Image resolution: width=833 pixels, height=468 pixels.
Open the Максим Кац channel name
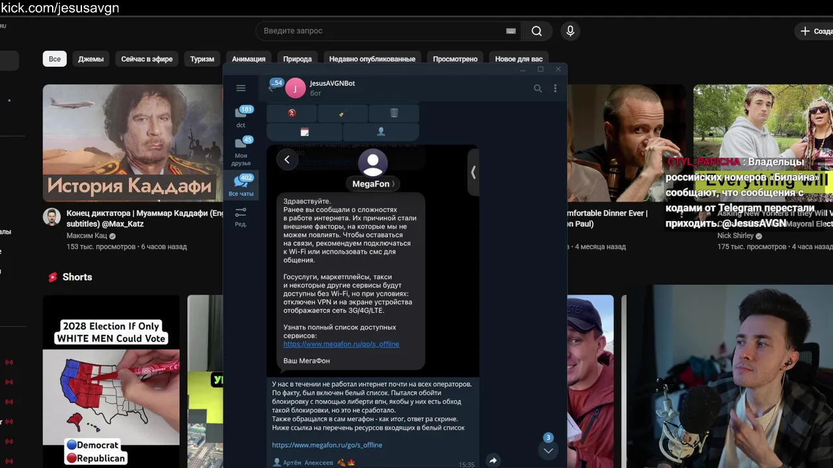[x=87, y=236]
